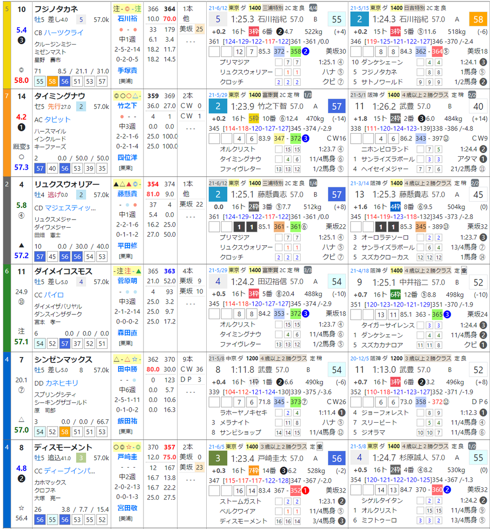Open trainer 宮田敬 link
Viewport: 490px width, 529px height.
127,508
